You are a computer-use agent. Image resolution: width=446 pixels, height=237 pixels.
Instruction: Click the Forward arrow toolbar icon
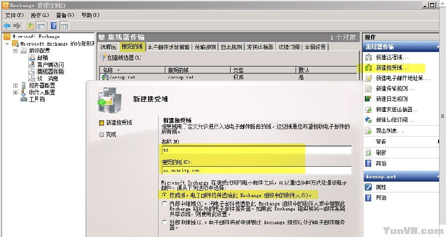(17, 26)
